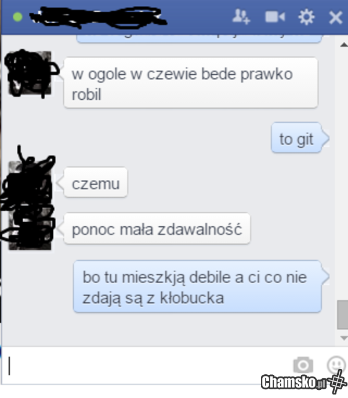Click scrollbar down arrow
Image resolution: width=348 pixels, height=398 pixels.
[344, 338]
